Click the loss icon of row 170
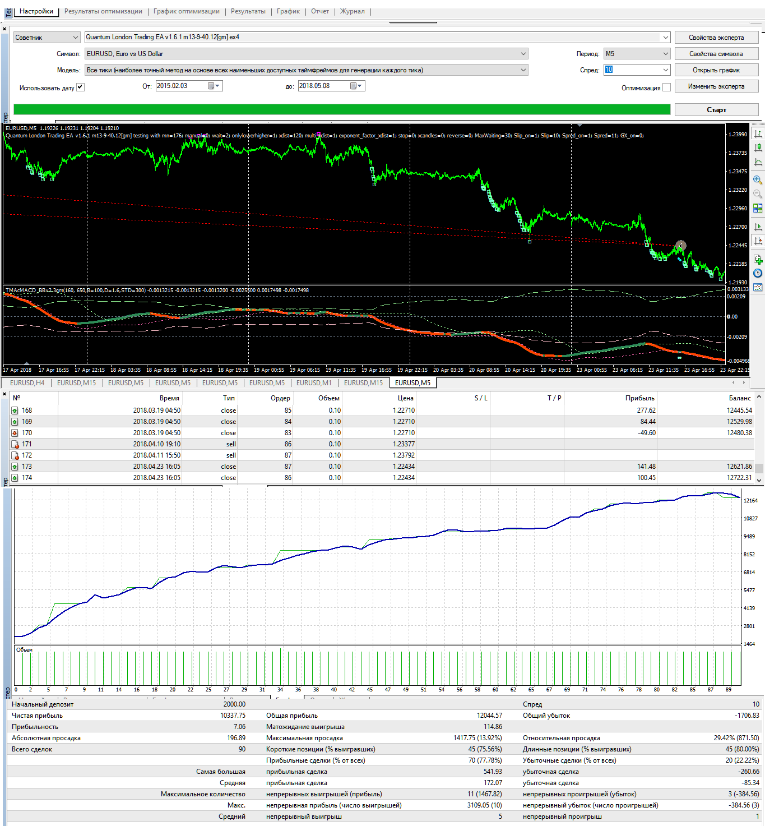Screen dimensions: 765x835 (15, 433)
